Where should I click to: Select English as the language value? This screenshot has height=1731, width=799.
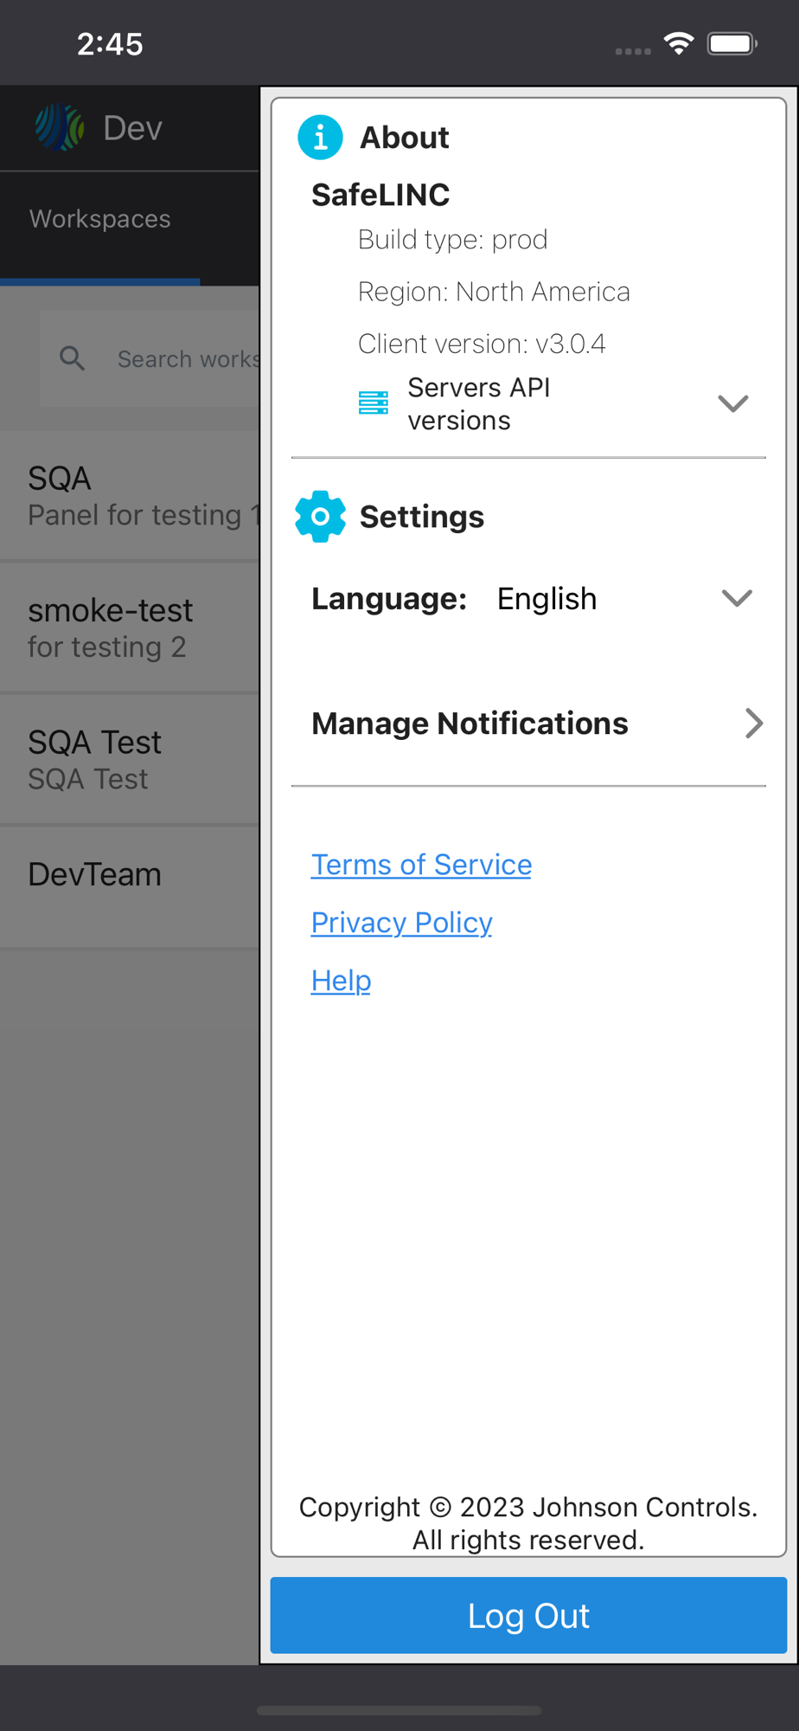[x=547, y=598]
